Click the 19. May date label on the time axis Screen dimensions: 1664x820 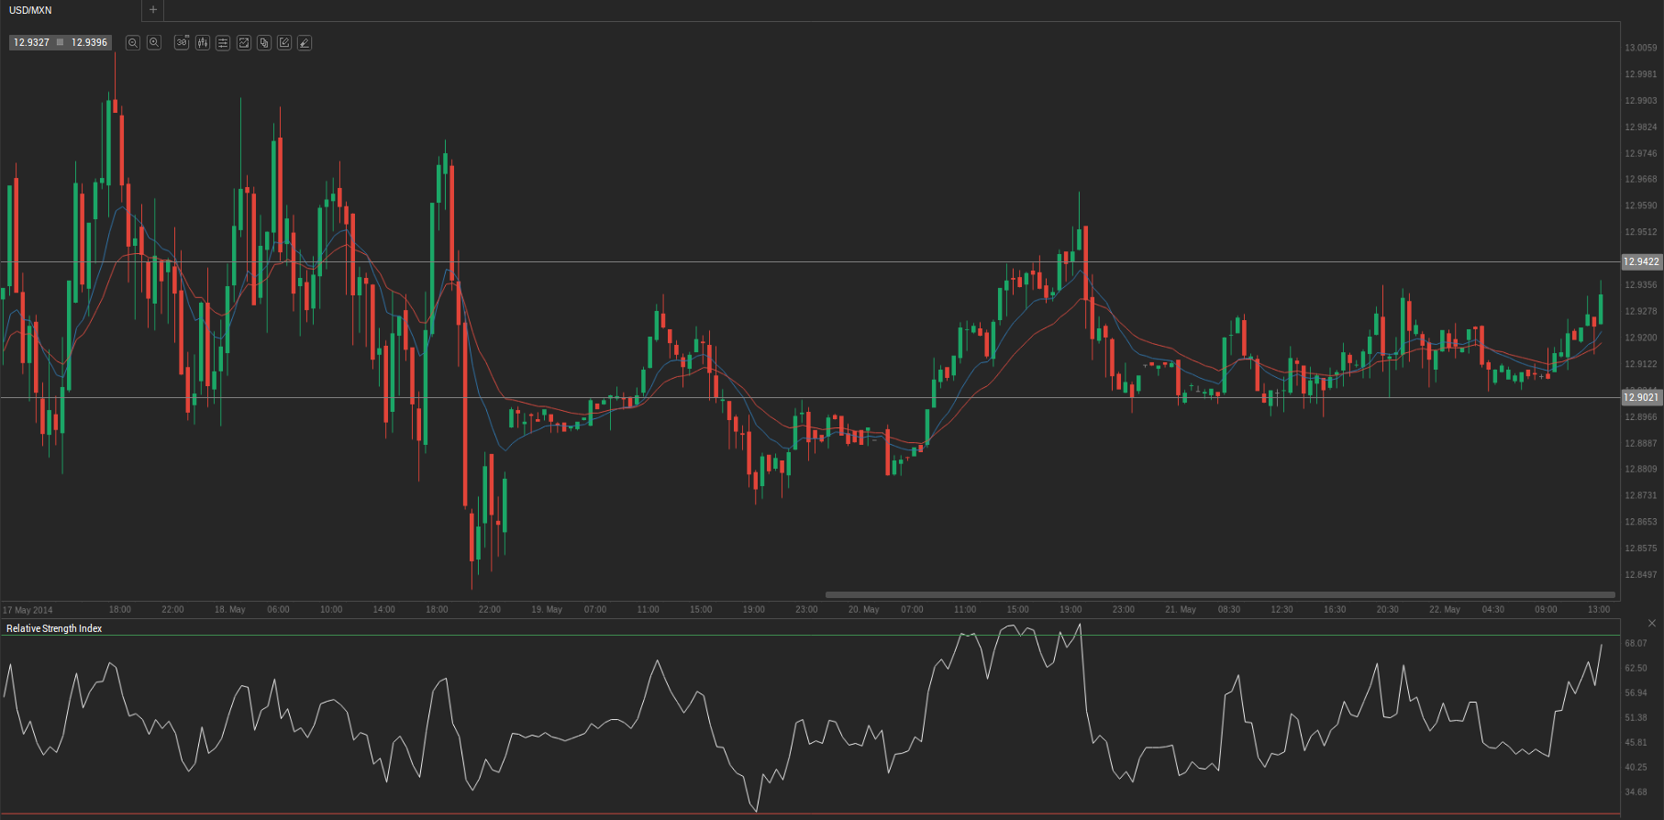(547, 610)
